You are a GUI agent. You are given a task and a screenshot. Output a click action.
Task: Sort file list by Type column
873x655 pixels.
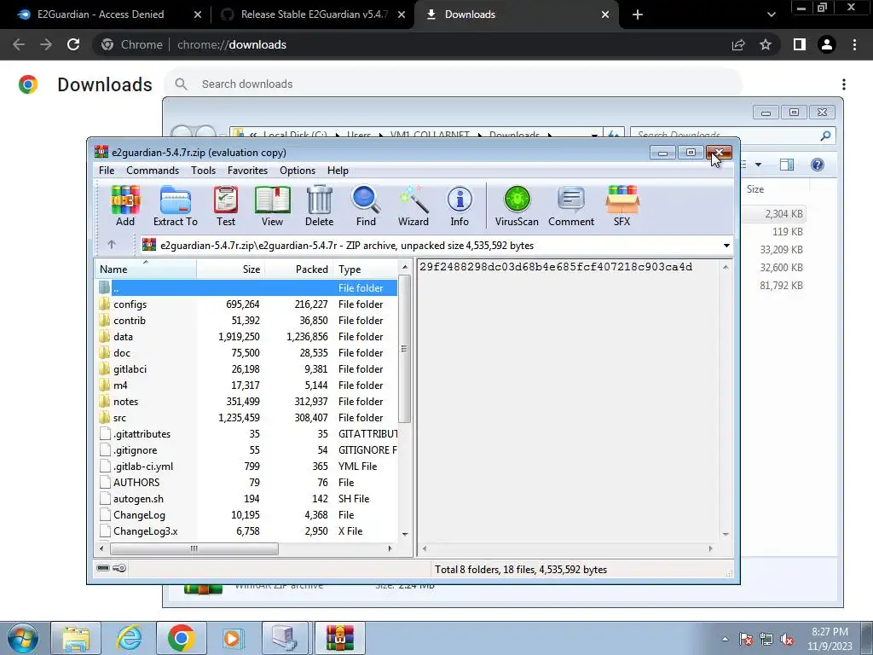coord(366,269)
